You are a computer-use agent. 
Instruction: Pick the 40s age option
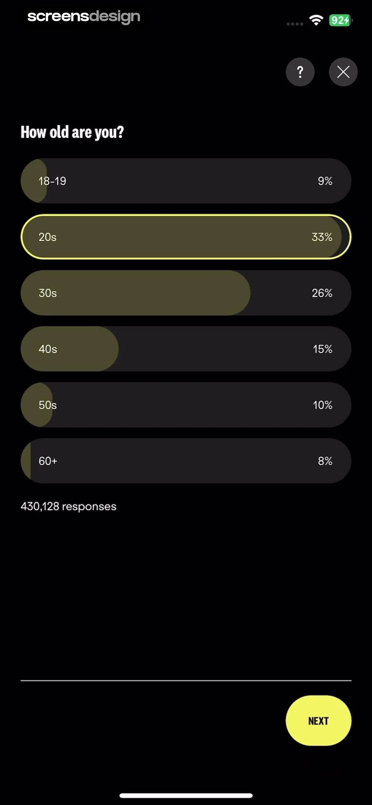tap(186, 349)
